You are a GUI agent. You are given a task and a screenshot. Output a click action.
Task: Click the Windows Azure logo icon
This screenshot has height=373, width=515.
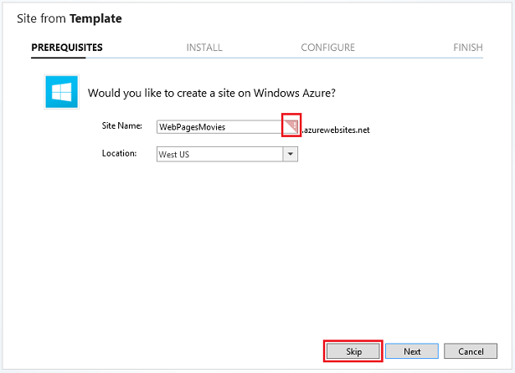pos(61,92)
